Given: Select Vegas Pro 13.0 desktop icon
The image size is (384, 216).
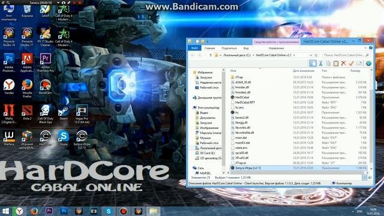Looking at the screenshot, I should (82, 114).
